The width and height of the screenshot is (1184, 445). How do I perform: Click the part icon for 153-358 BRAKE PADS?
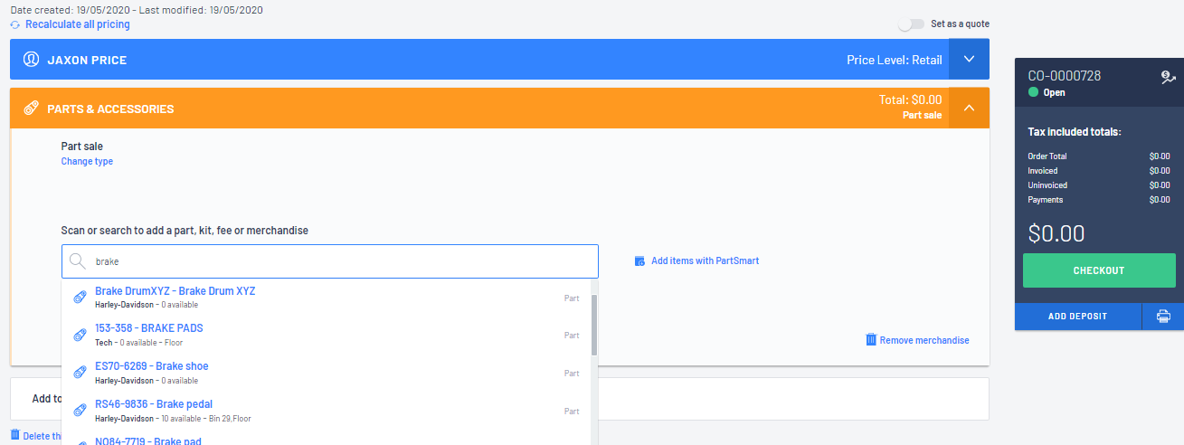80,335
